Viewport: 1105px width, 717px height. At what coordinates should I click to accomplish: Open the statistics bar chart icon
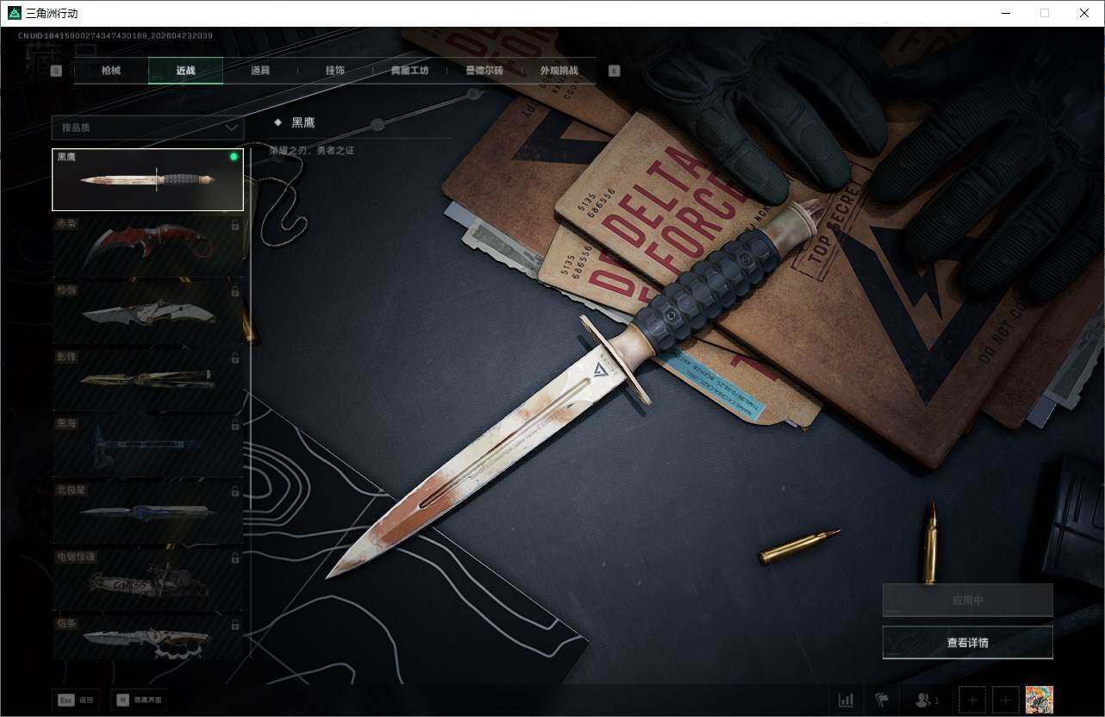pyautogui.click(x=846, y=700)
